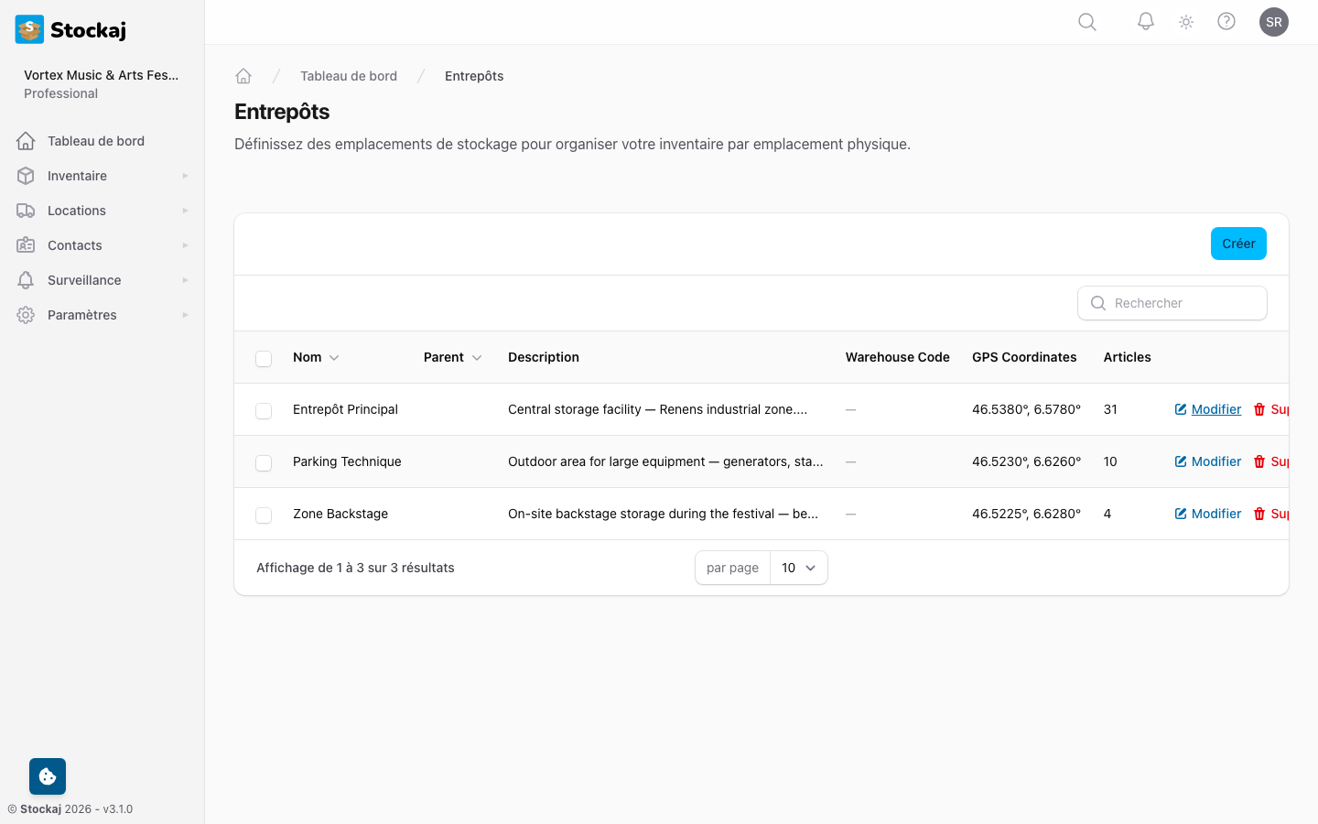The width and height of the screenshot is (1318, 824).
Task: Click the trash icon for Parking Technique
Action: (1259, 461)
